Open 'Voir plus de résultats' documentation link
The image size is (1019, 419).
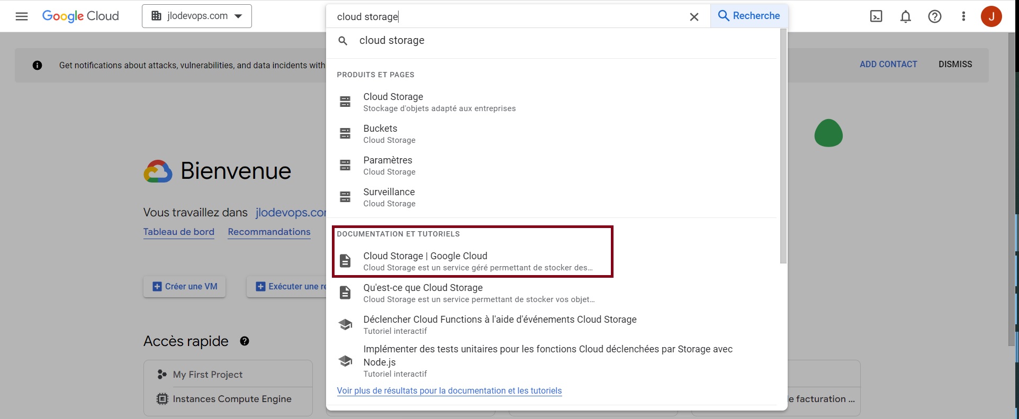click(449, 391)
